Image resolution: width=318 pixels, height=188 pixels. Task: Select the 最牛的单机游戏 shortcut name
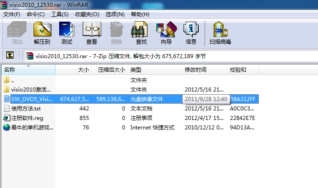pyautogui.click(x=32, y=128)
